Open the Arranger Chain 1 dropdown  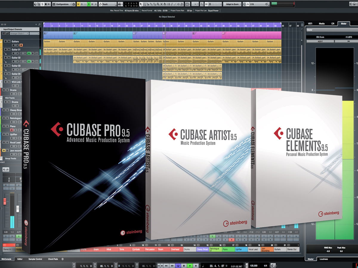click(x=19, y=34)
